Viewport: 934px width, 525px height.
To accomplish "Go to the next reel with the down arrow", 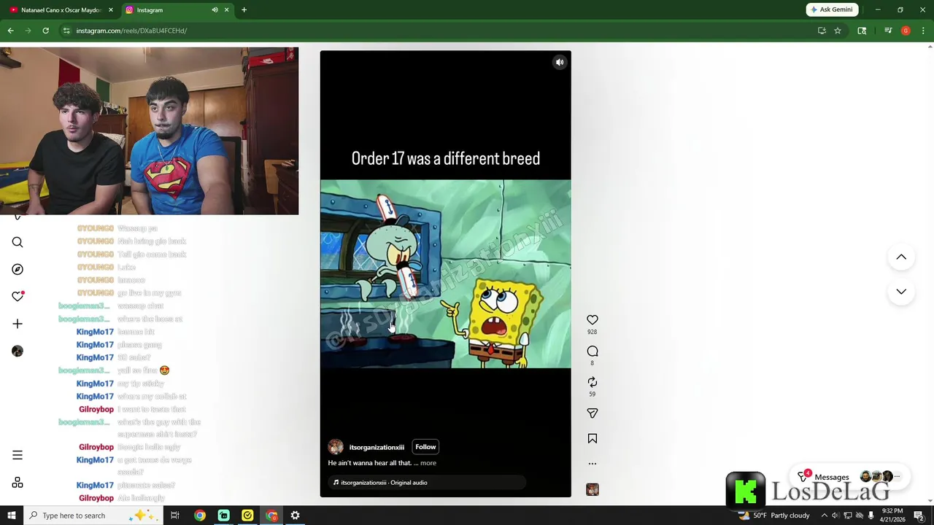I will pos(901,292).
